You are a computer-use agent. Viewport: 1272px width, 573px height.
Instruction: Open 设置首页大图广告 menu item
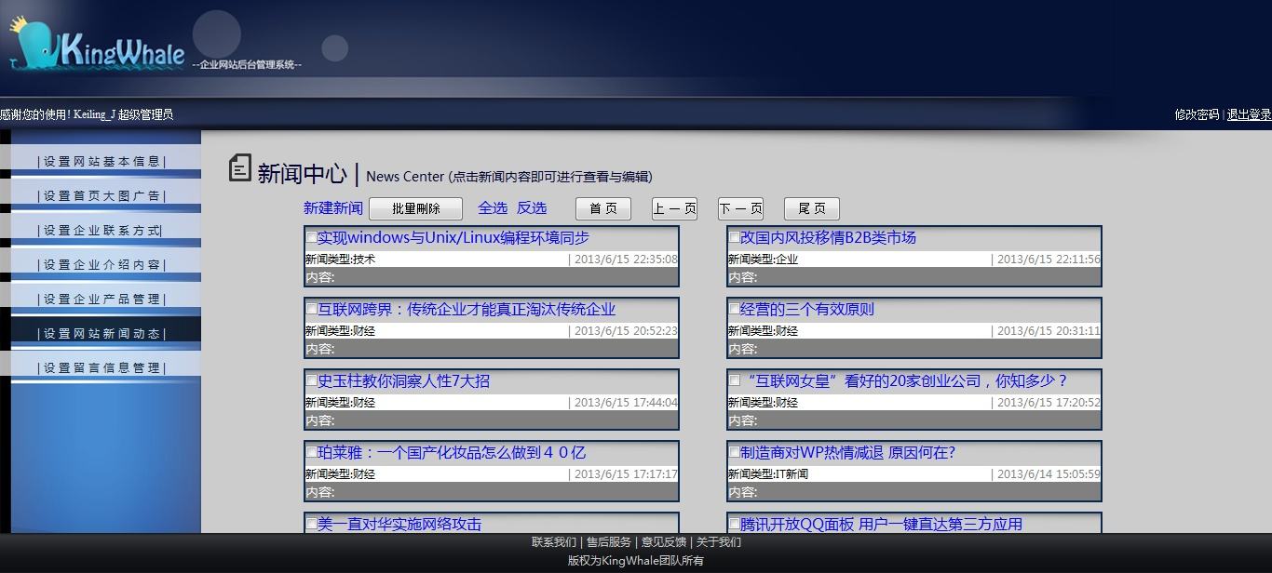(x=101, y=195)
